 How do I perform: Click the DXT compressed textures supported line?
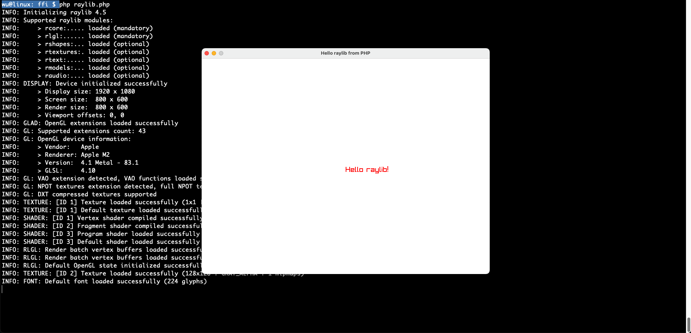(79, 194)
